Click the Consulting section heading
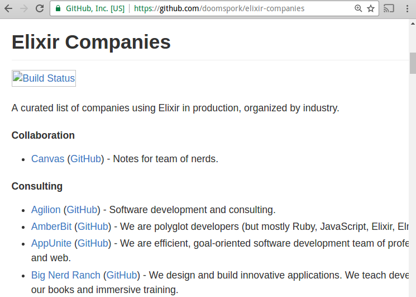 37,186
